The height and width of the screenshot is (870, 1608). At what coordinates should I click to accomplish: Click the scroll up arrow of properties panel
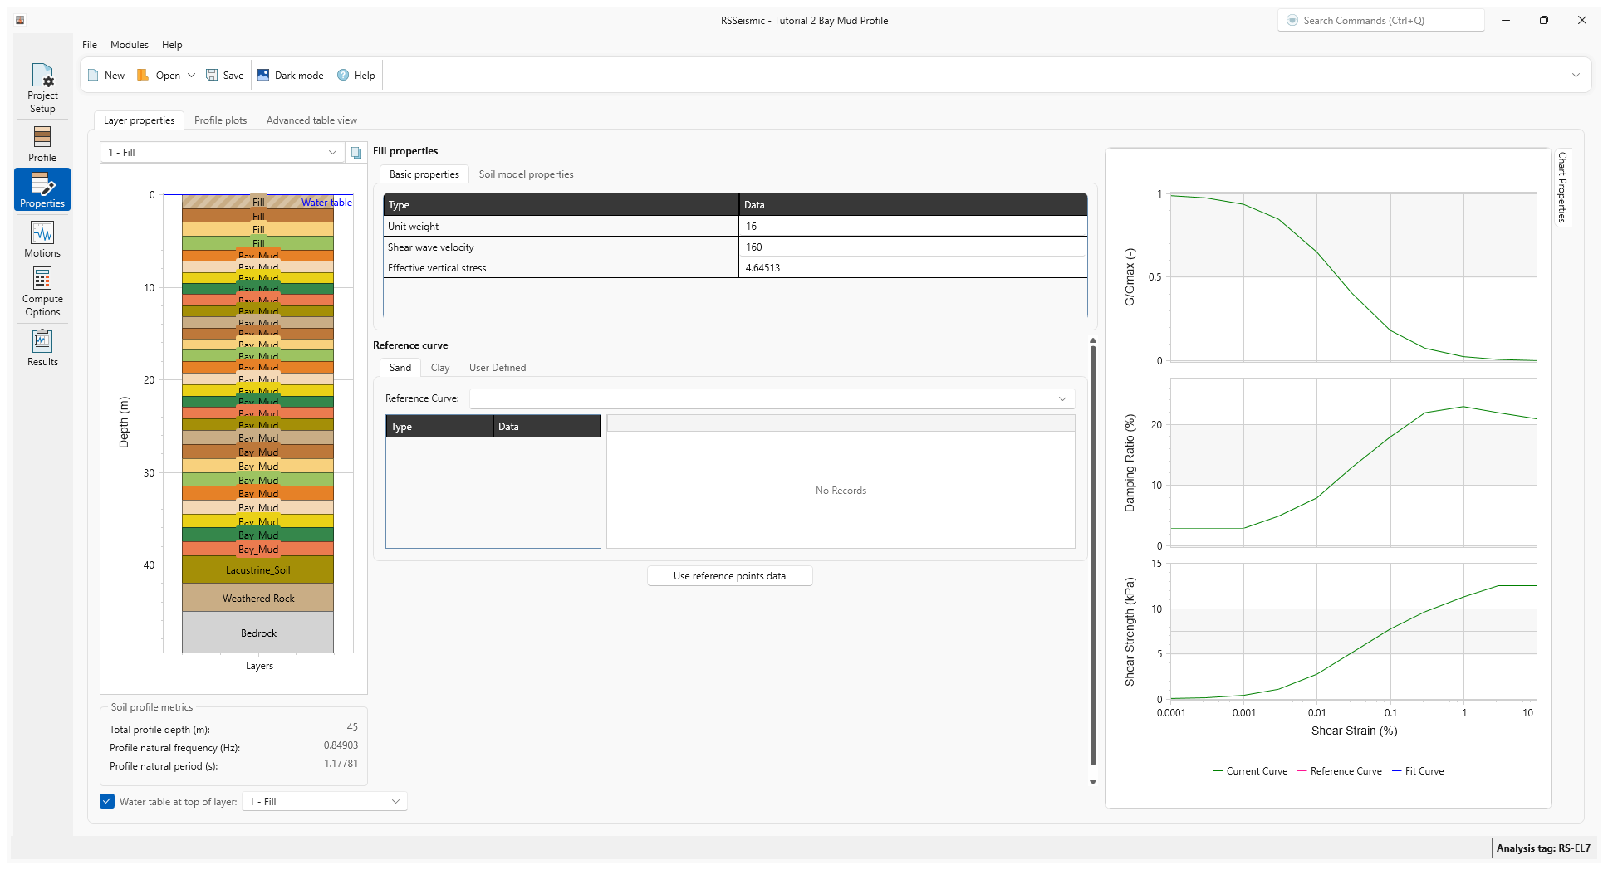(x=1093, y=341)
